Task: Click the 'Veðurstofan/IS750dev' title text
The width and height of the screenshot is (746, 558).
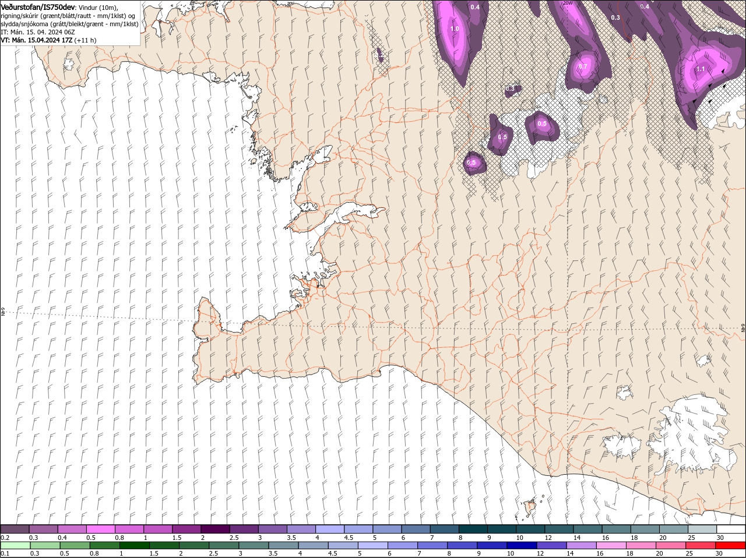Action: (38, 6)
